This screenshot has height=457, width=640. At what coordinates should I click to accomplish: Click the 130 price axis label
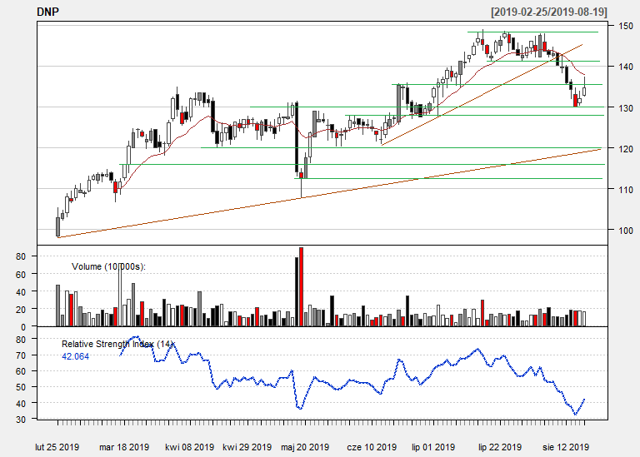coord(626,108)
